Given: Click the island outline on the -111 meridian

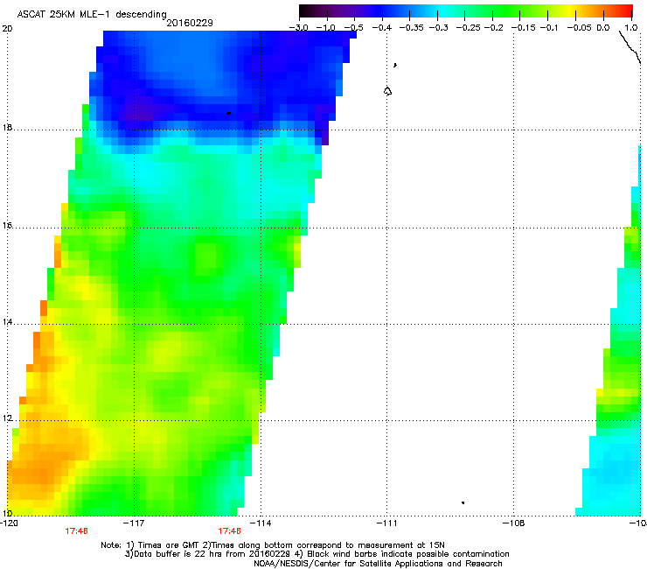Looking at the screenshot, I should pos(387,91).
